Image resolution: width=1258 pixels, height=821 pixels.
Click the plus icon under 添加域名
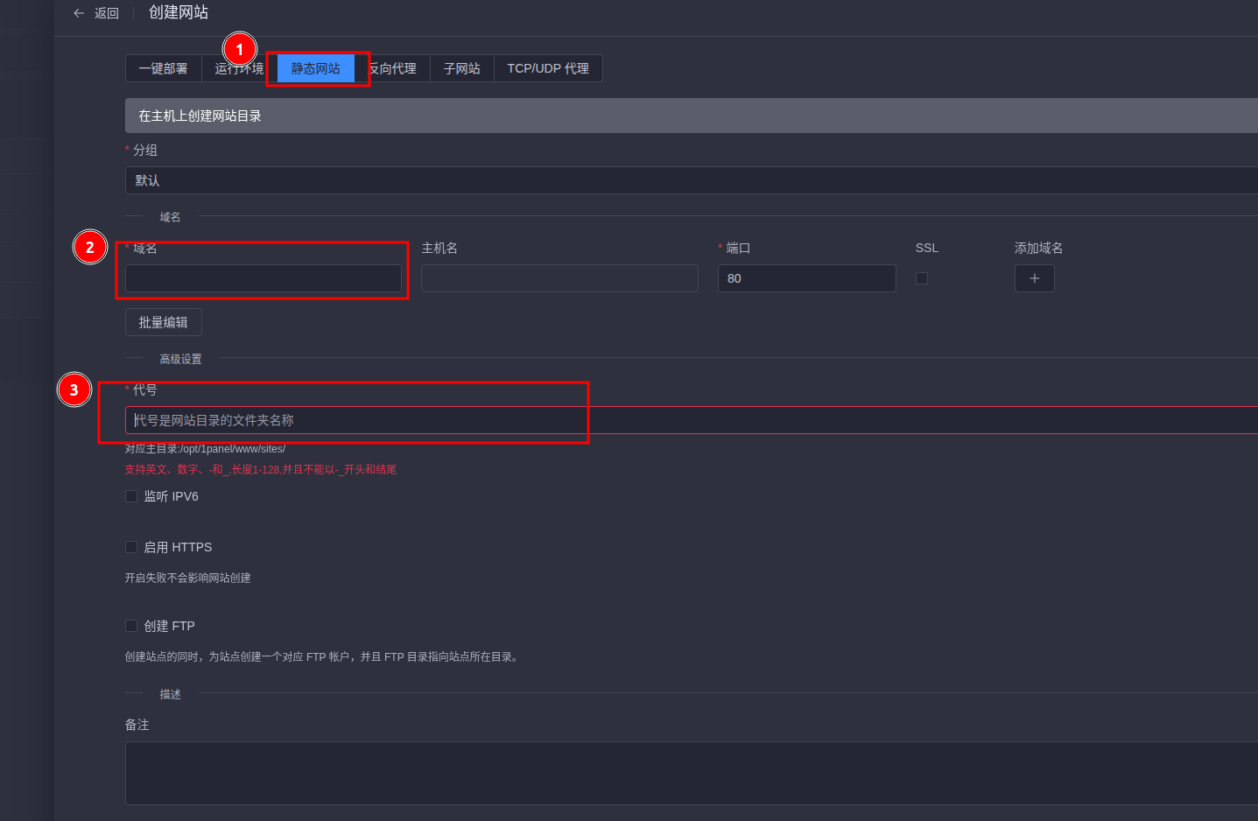[1035, 278]
